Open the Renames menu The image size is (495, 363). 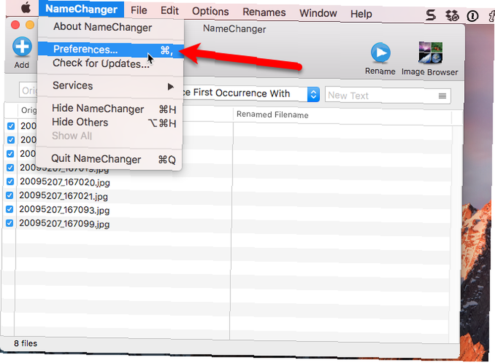pos(264,12)
